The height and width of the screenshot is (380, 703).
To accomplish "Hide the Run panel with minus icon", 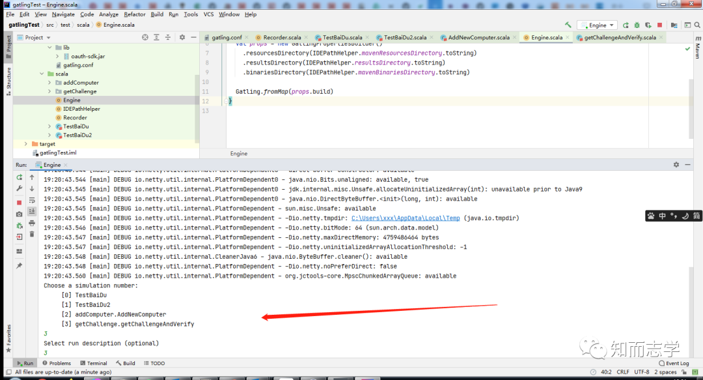I will (x=688, y=165).
